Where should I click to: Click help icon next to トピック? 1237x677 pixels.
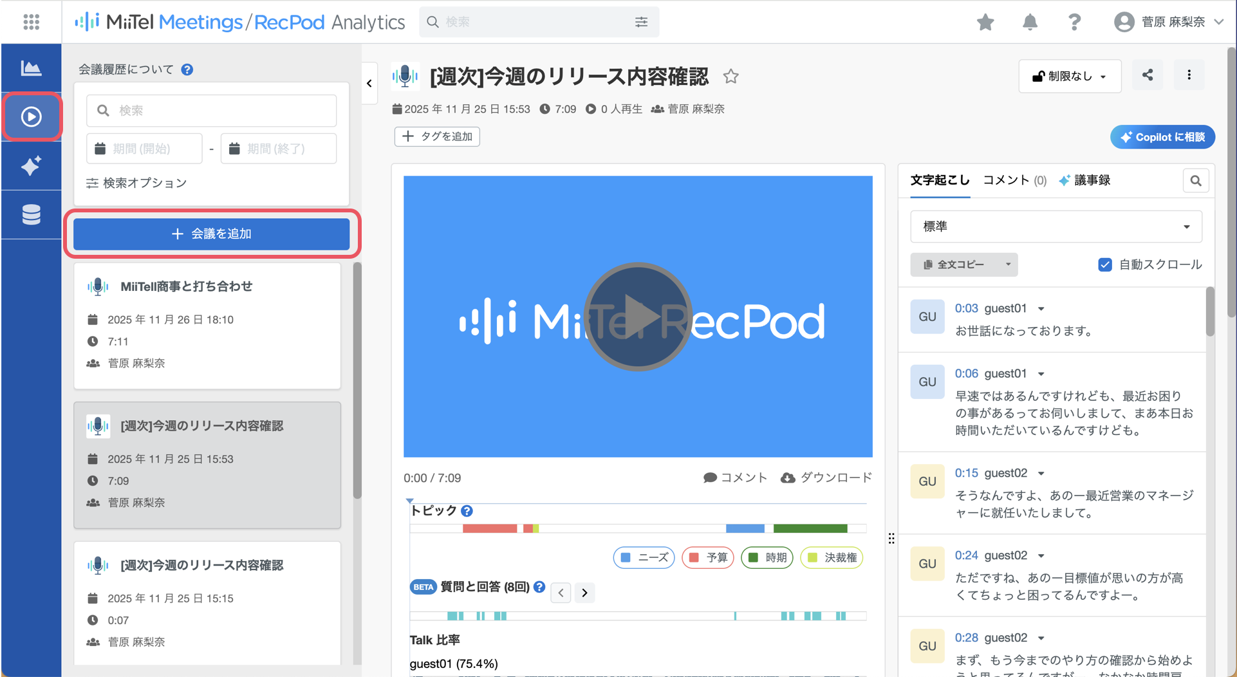coord(467,511)
